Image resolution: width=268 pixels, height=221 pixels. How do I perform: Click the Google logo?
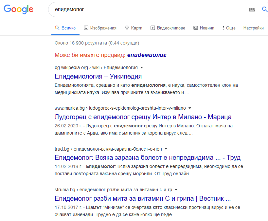click(x=18, y=9)
